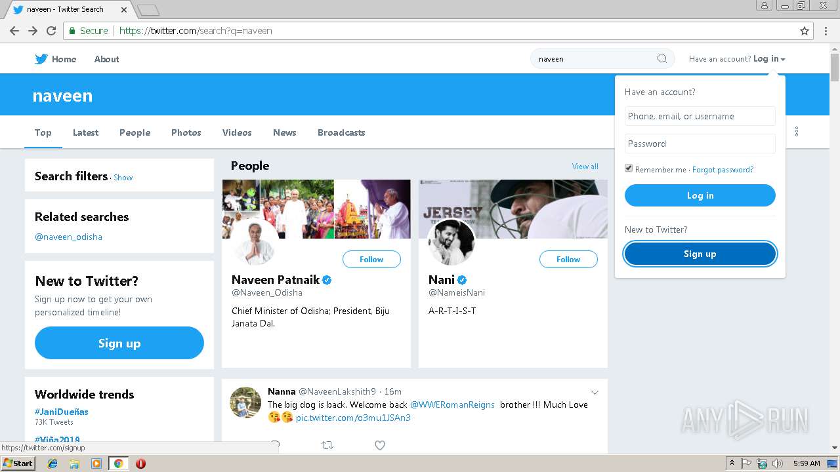Image resolution: width=840 pixels, height=472 pixels.
Task: Open a new browser tab
Action: pos(148,10)
